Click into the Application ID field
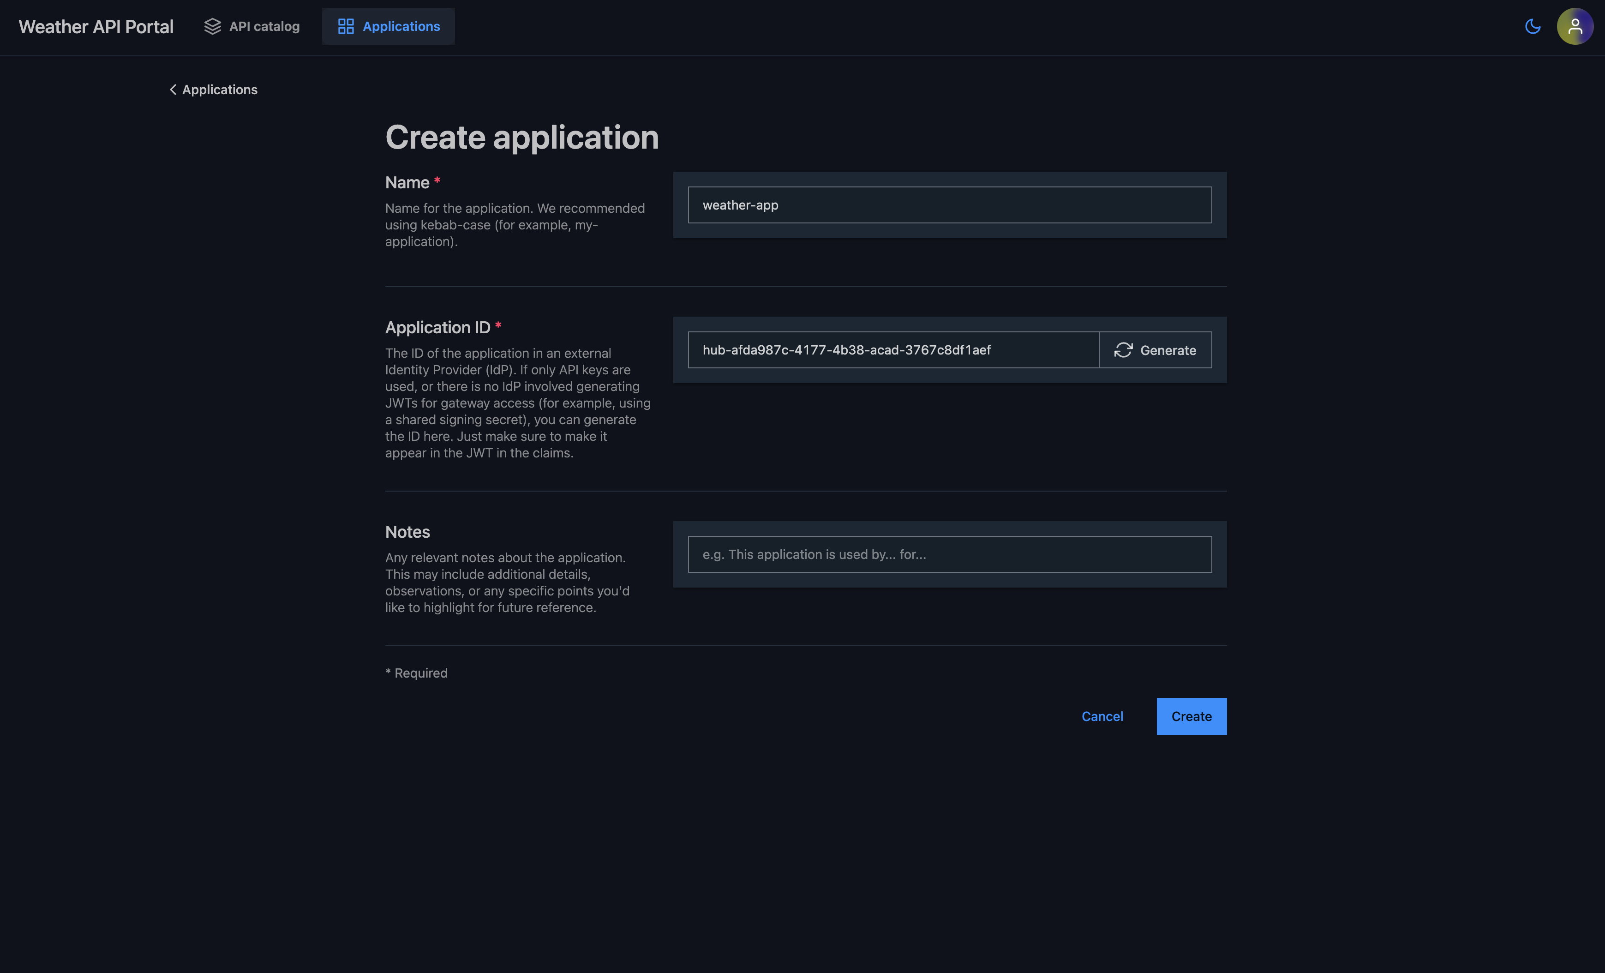 [892, 350]
